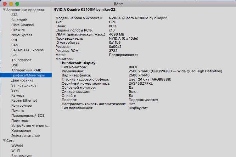Open Аппаратный RAID entry
The height and width of the screenshot is (157, 236).
click(26, 70)
